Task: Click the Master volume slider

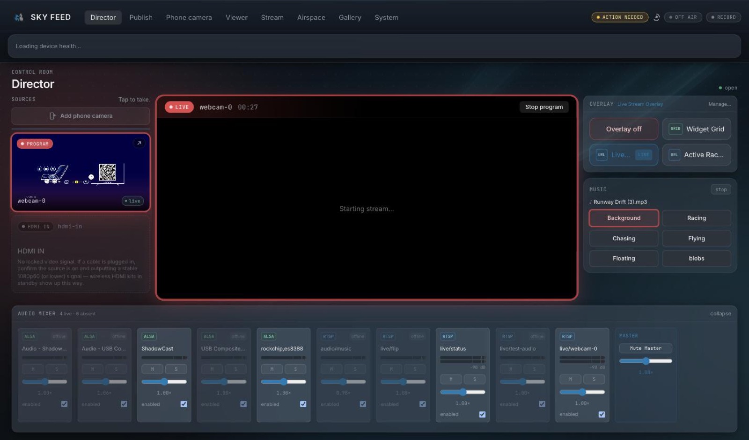Action: (646, 361)
